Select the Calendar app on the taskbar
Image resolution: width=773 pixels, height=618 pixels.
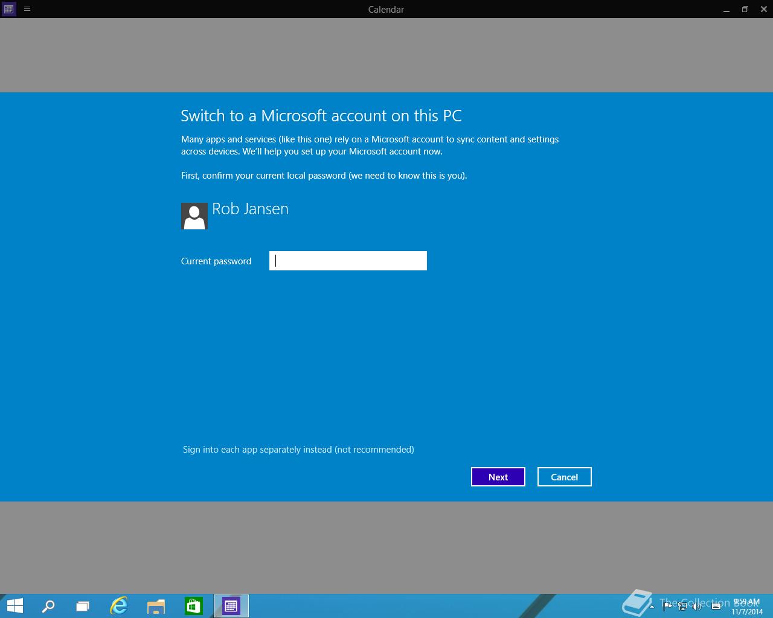click(x=231, y=606)
